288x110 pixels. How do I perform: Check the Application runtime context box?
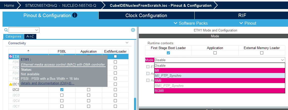click(215, 53)
